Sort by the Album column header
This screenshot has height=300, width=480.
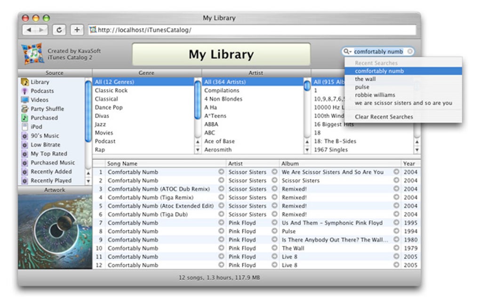(x=340, y=164)
